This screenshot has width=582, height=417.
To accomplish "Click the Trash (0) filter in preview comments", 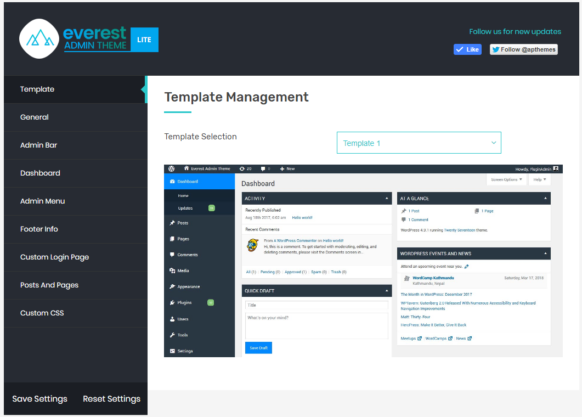I will point(338,272).
